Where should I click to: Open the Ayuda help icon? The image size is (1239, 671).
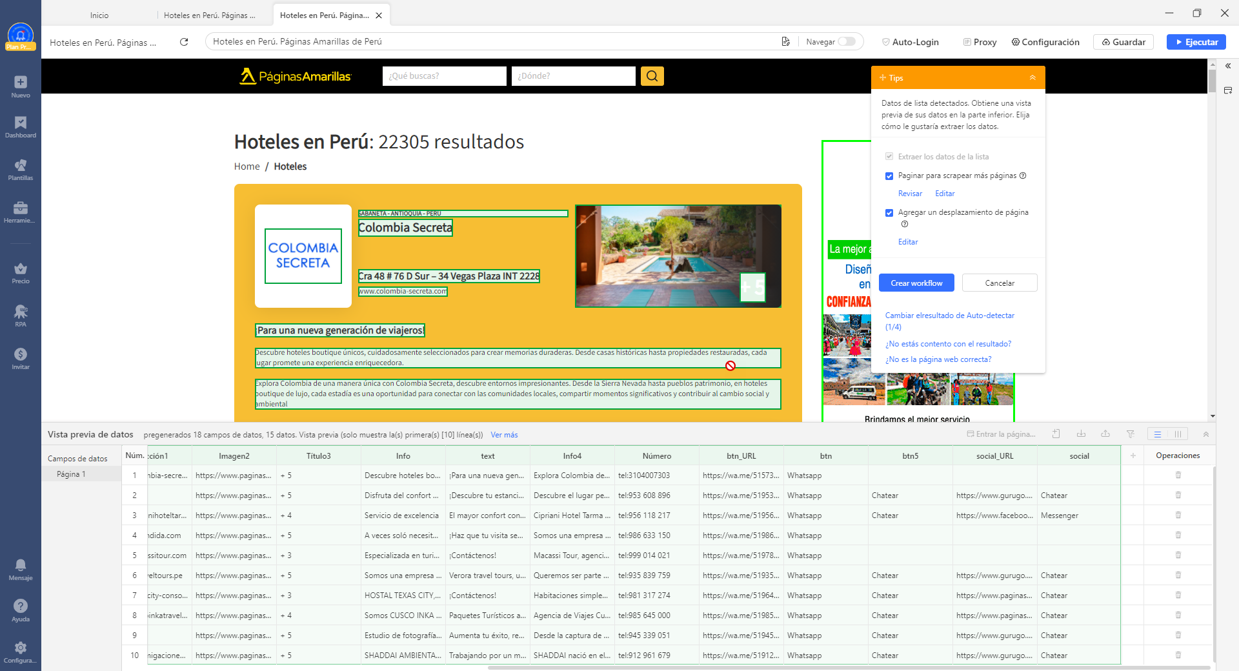click(21, 610)
